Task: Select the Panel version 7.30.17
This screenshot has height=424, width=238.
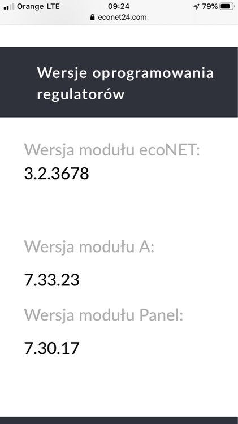Action: click(x=52, y=348)
